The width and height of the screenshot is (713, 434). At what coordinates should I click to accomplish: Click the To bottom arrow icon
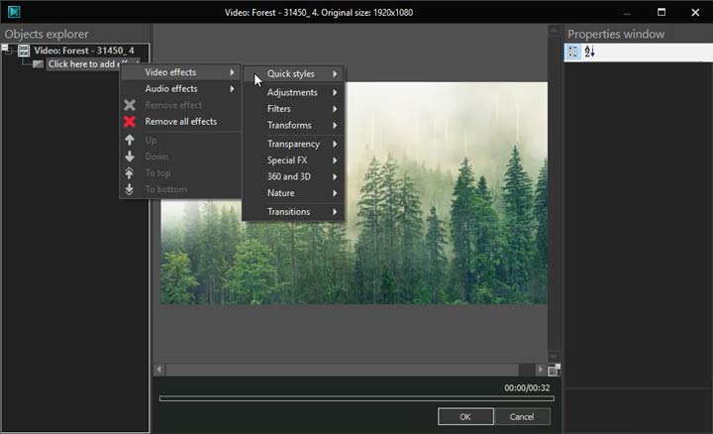tap(129, 189)
